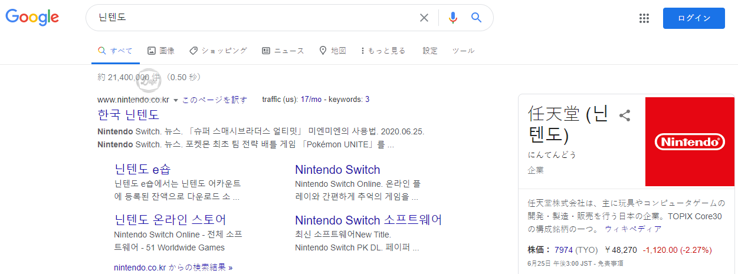738x274 pixels.
Task: Click the red Nintendo logo image
Action: pyautogui.click(x=690, y=142)
